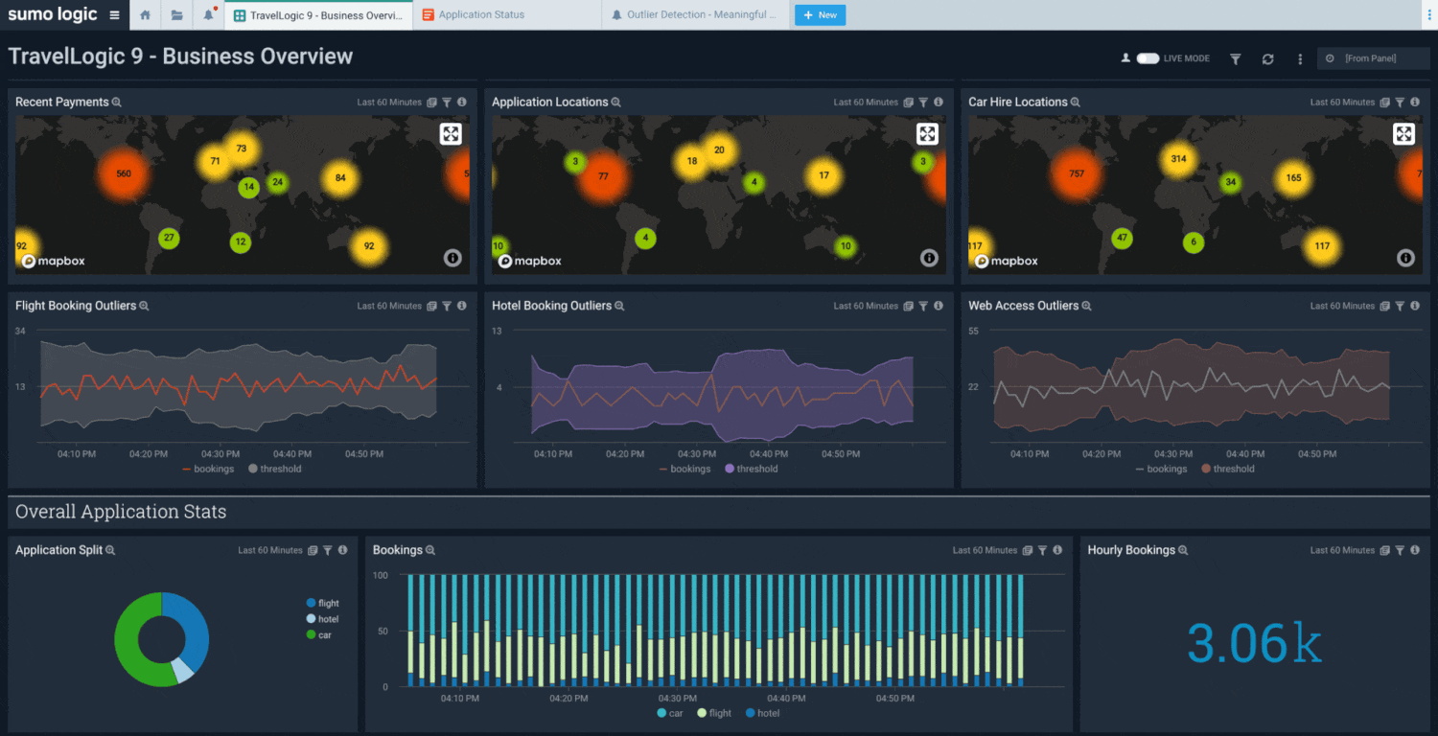This screenshot has width=1438, height=736.
Task: Open Application Locations in search magnifier
Action: pyautogui.click(x=616, y=103)
